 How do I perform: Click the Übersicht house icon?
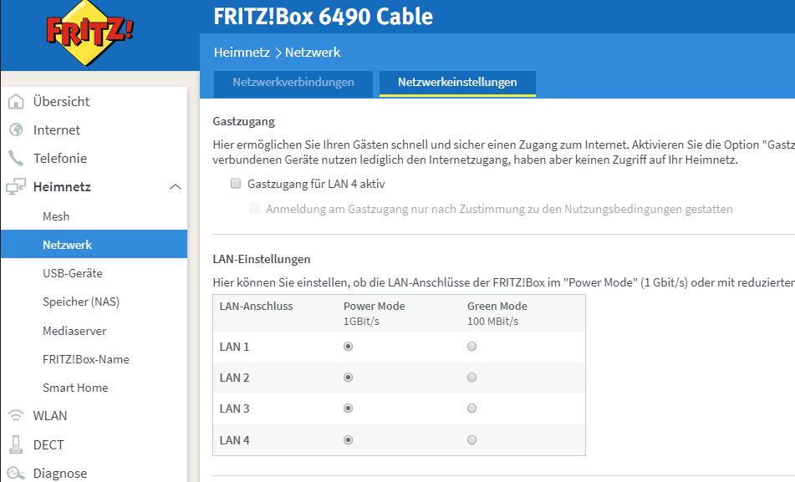pos(16,101)
